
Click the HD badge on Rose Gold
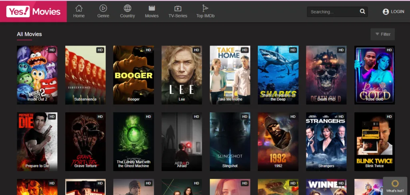pyautogui.click(x=389, y=50)
